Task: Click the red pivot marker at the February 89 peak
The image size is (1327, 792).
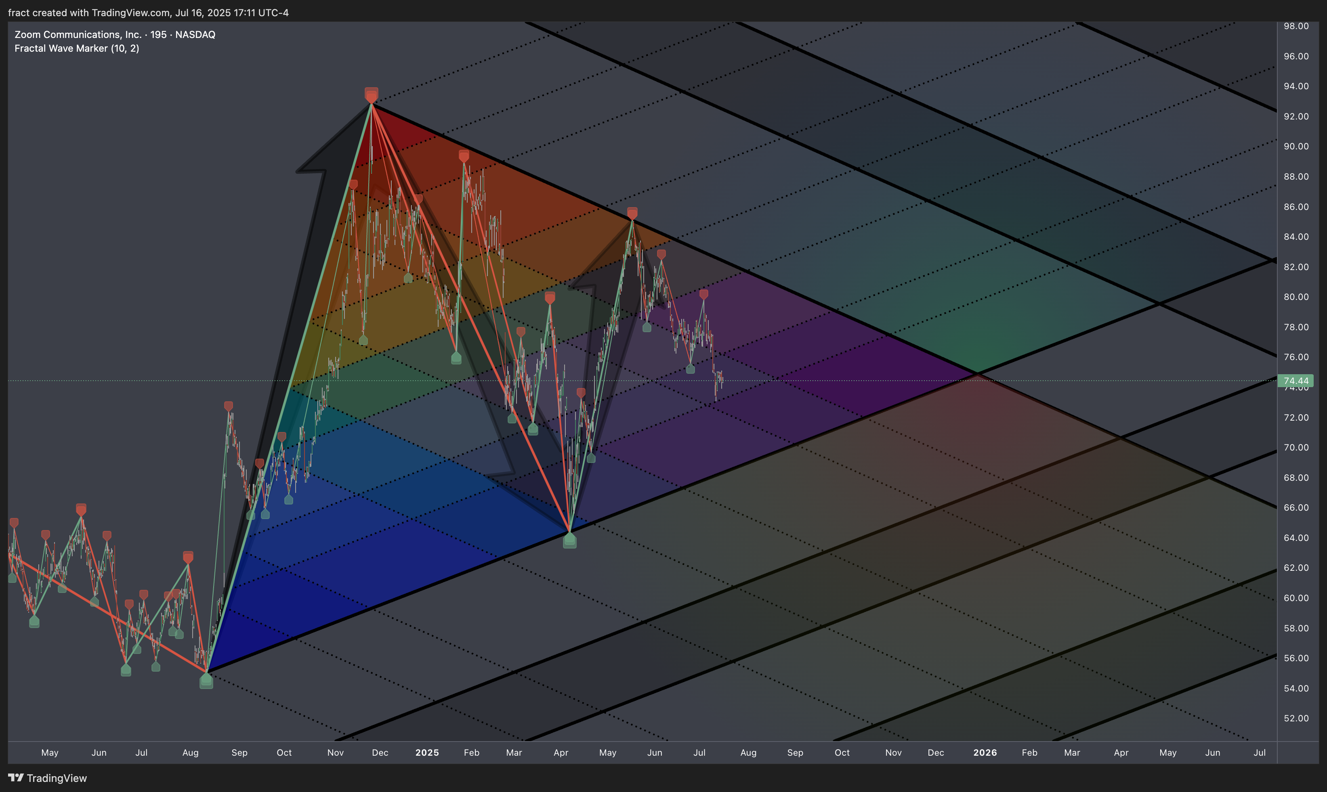Action: [x=464, y=156]
